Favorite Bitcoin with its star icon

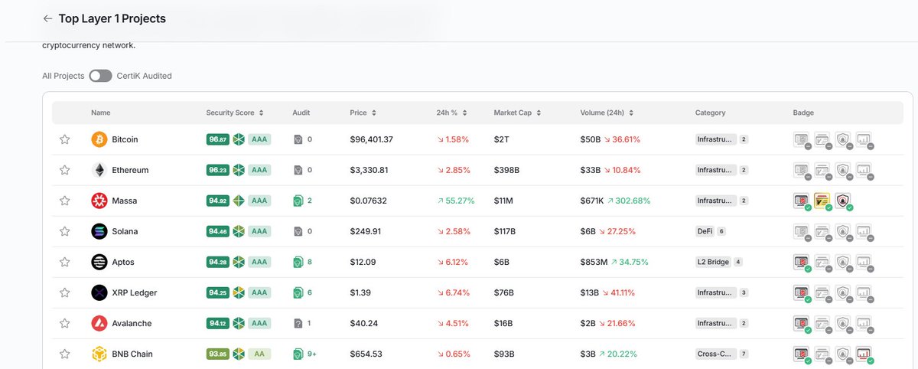65,139
